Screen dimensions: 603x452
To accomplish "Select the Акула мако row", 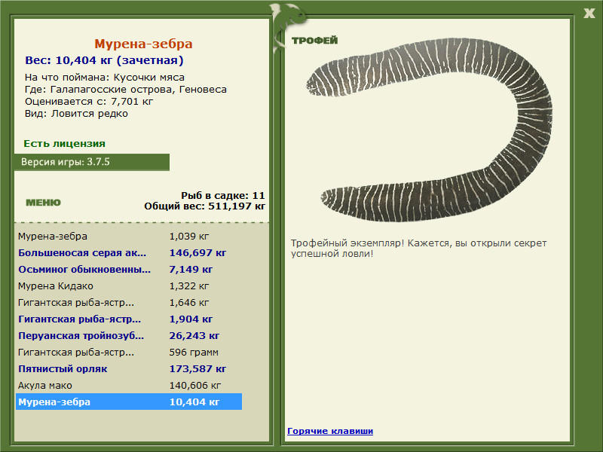I will coord(129,385).
